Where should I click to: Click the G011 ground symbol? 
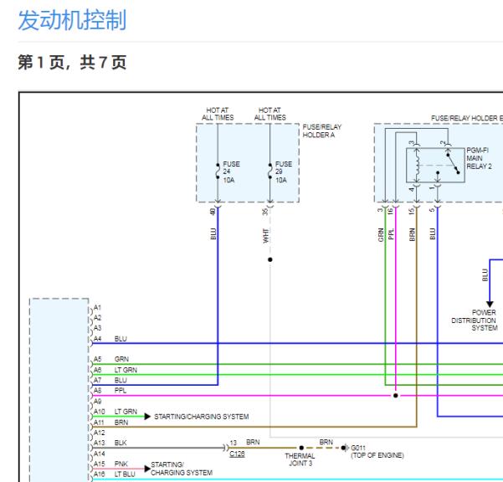click(345, 448)
